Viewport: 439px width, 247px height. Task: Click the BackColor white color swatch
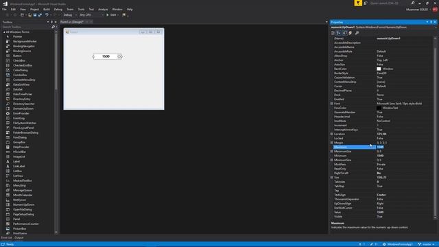click(x=379, y=69)
